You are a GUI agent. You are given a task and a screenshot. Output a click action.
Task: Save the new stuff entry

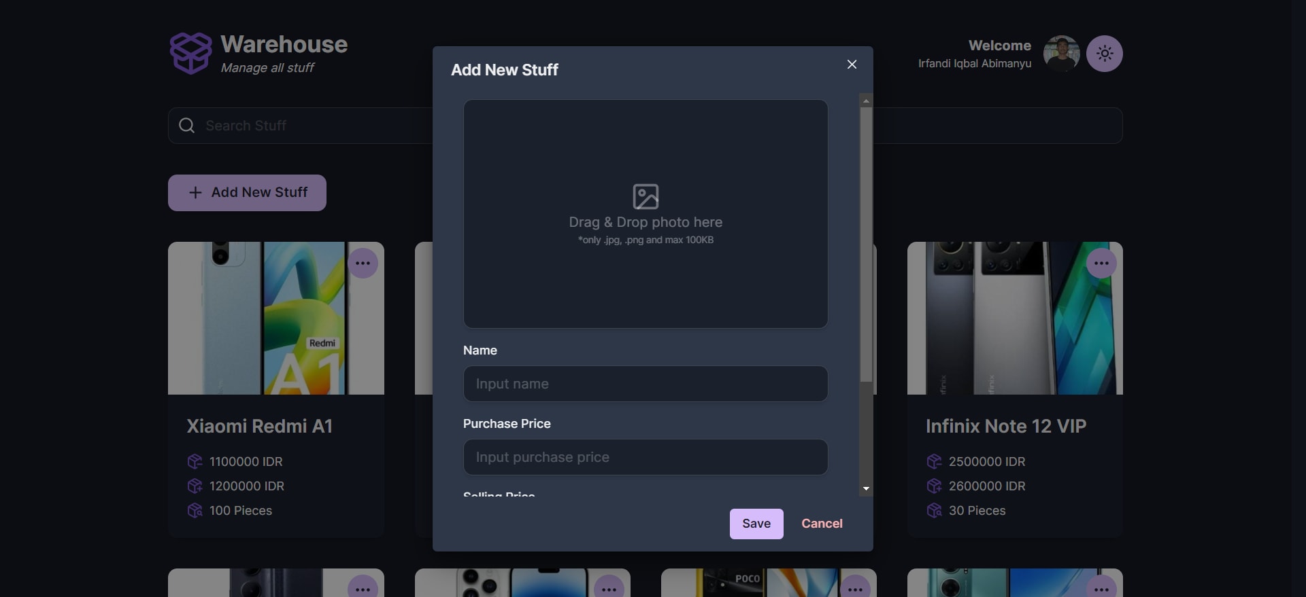756,524
